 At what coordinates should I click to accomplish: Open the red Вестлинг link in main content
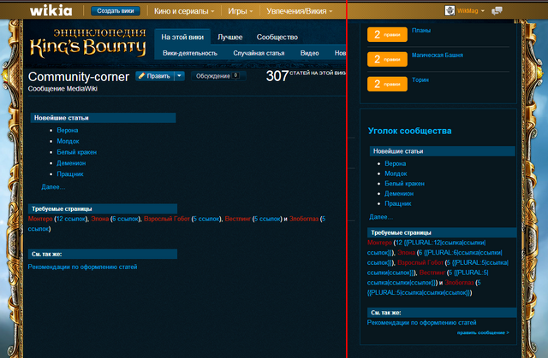click(x=238, y=219)
